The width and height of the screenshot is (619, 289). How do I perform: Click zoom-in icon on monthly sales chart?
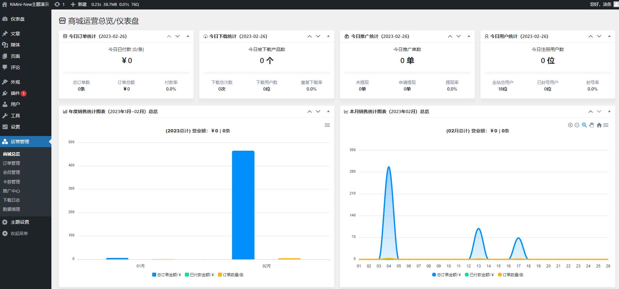(570, 125)
